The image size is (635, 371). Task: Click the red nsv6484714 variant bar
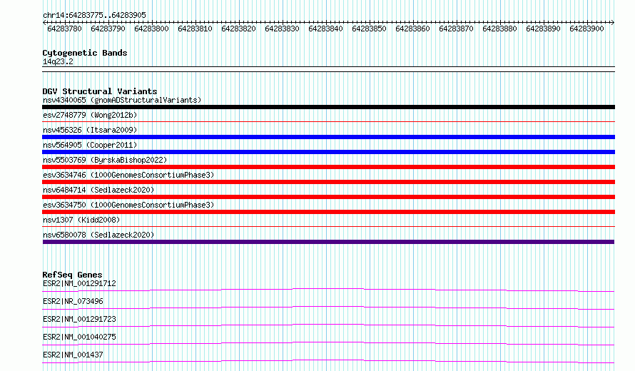pos(328,197)
